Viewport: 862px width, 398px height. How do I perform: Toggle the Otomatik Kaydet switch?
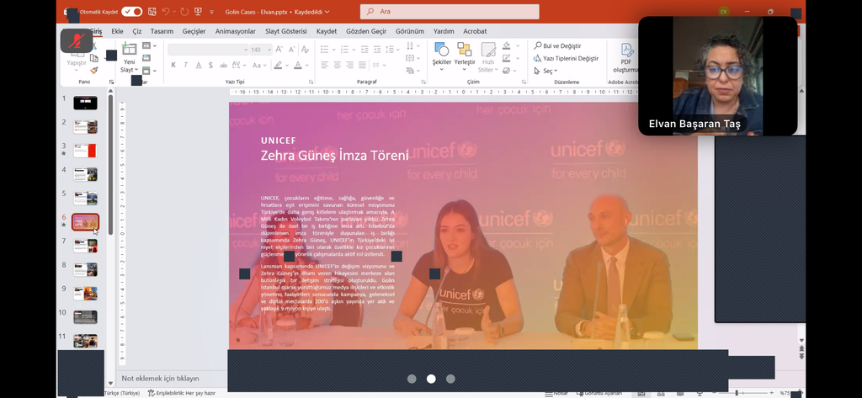131,12
